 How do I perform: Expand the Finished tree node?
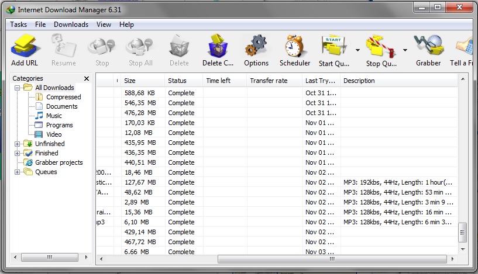[x=18, y=153]
